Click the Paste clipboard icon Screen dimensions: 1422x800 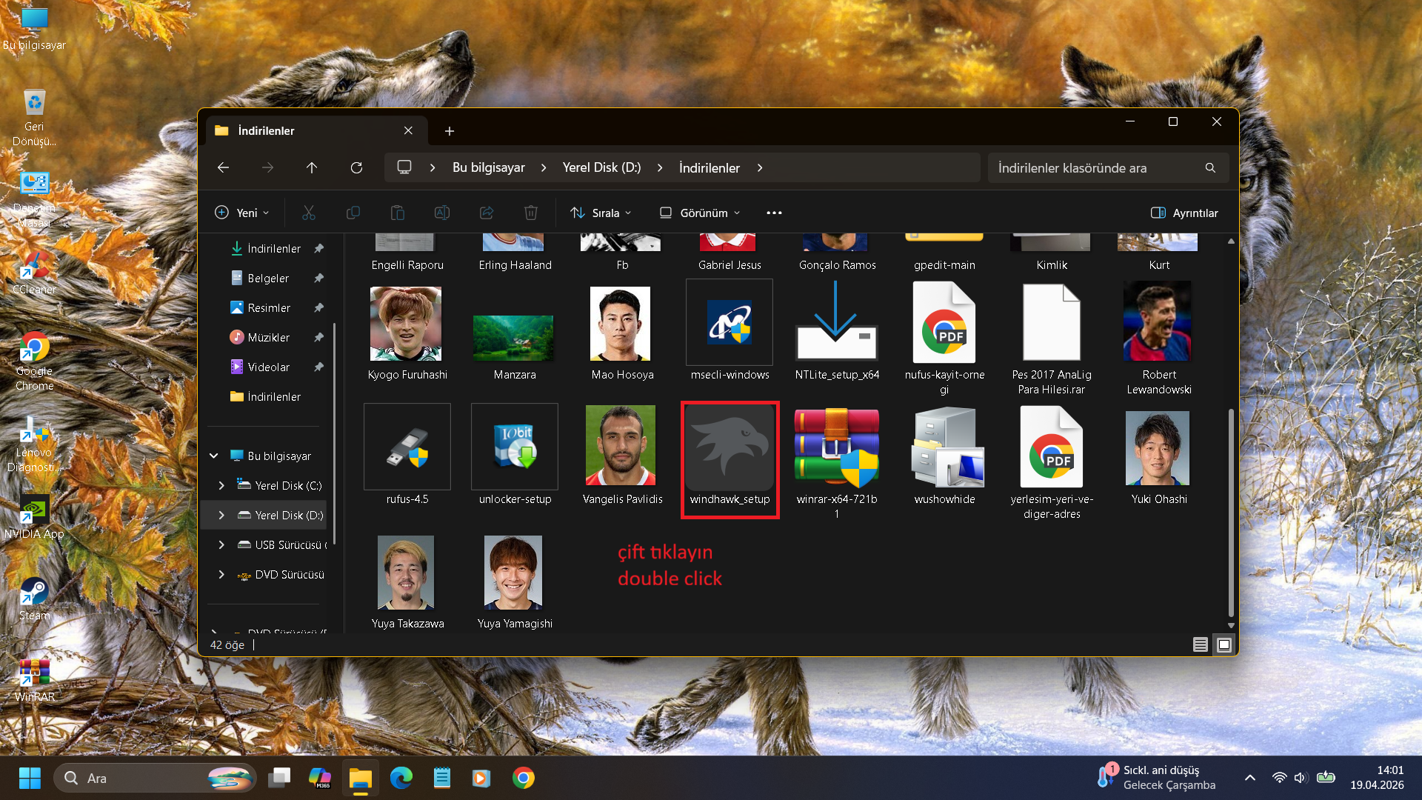point(398,213)
